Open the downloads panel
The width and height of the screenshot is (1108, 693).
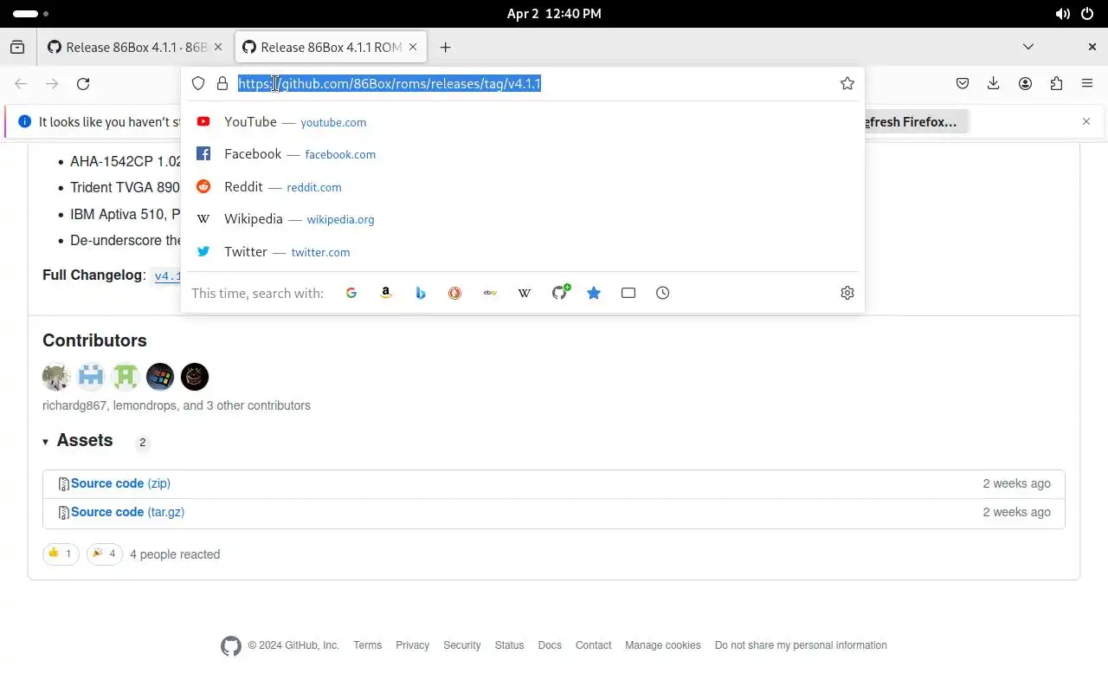coord(994,84)
